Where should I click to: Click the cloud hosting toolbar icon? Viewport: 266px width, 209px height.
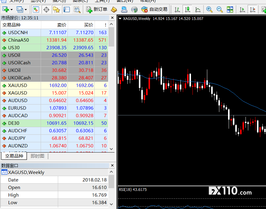(x=124, y=10)
